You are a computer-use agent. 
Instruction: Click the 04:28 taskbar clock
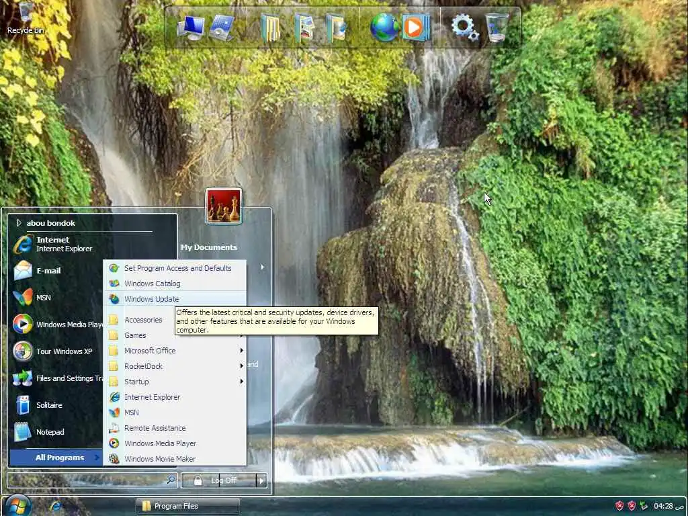pos(663,506)
